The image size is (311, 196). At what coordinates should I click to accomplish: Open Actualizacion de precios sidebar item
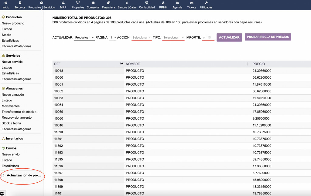tap(24, 175)
